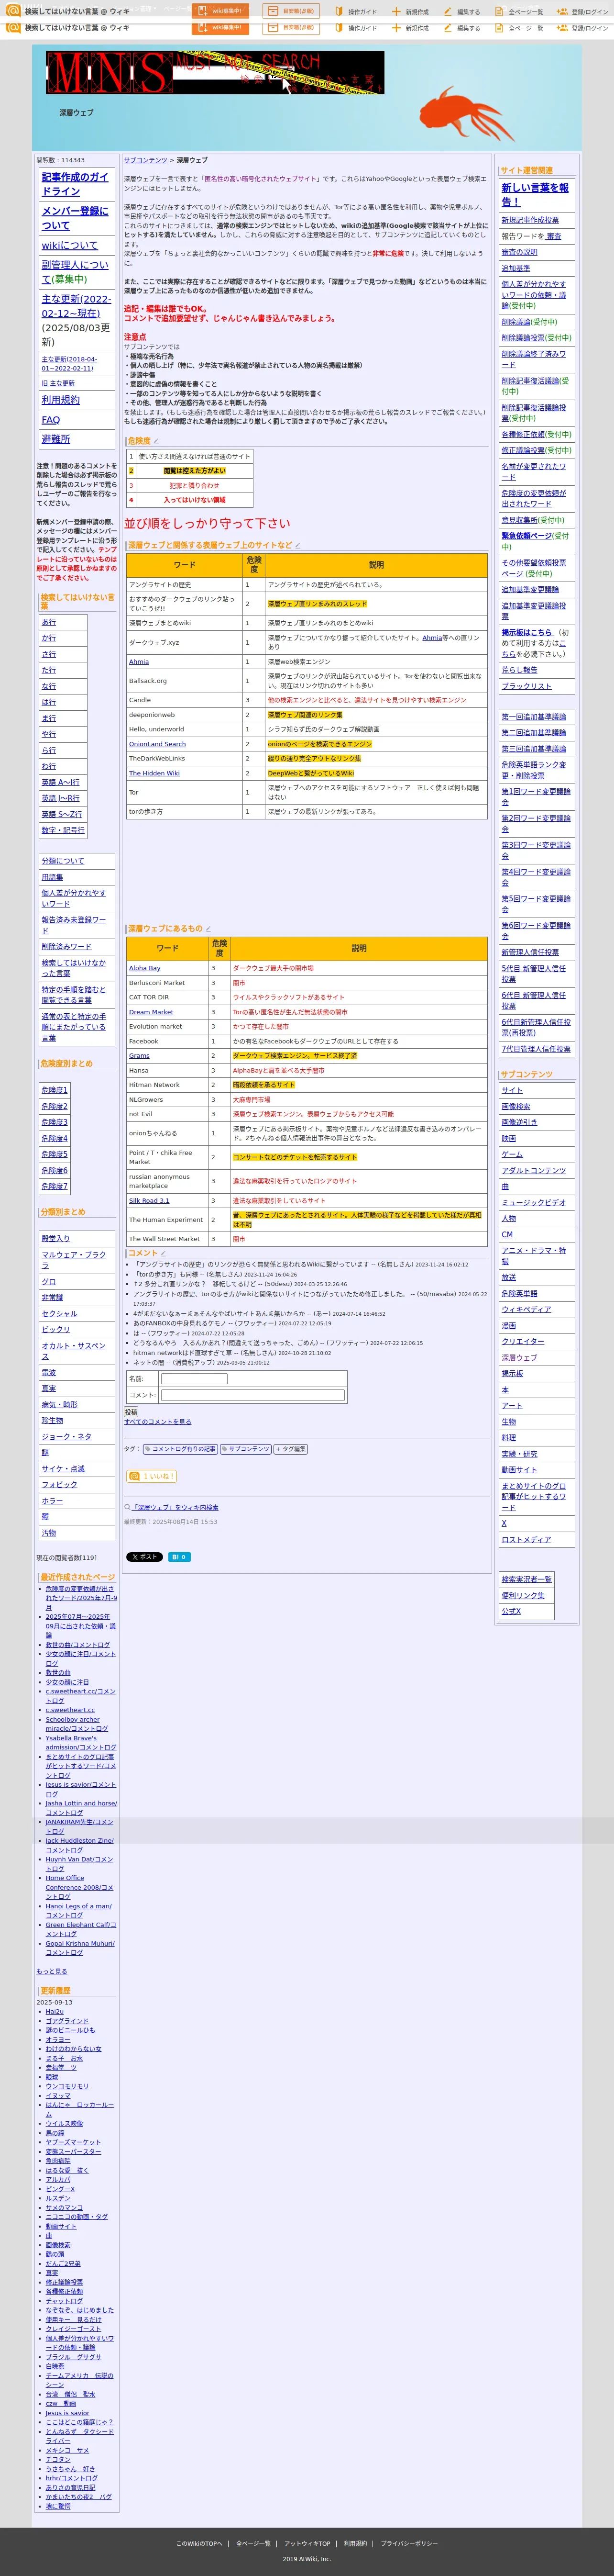The width and height of the screenshot is (614, 2576).
Task: Open the 便利リンク集 link
Action: [x=523, y=1595]
